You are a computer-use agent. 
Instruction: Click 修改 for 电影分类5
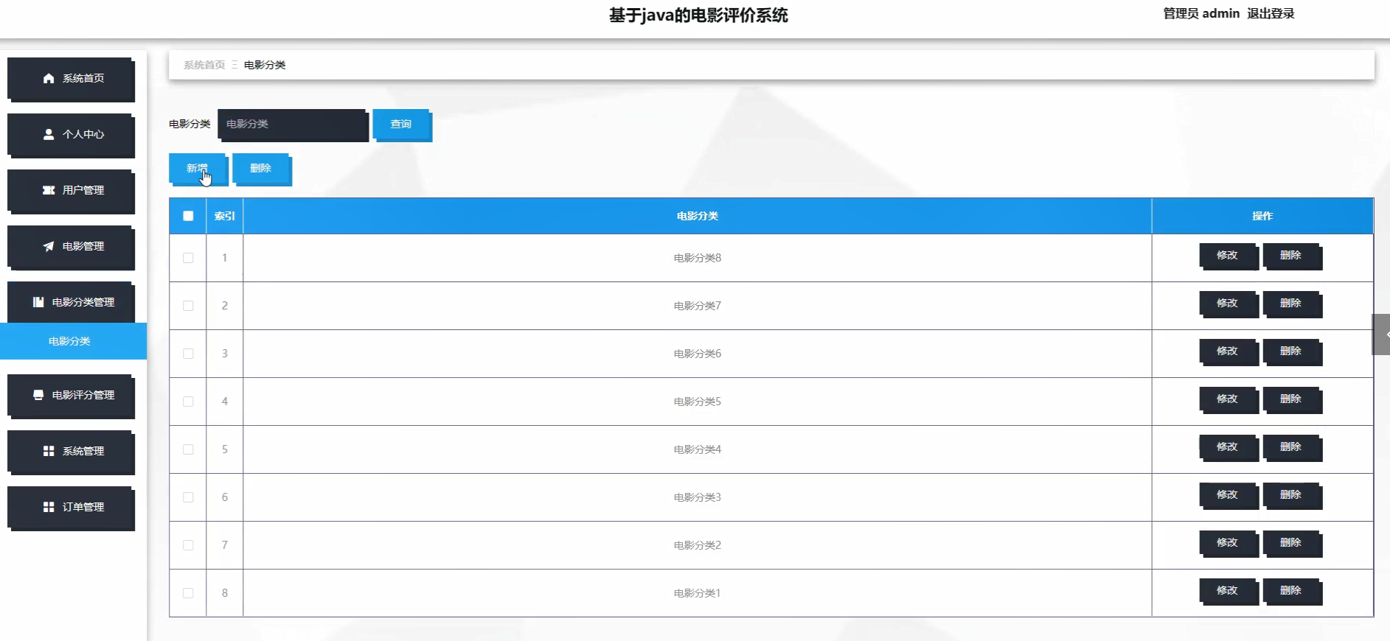click(x=1228, y=400)
